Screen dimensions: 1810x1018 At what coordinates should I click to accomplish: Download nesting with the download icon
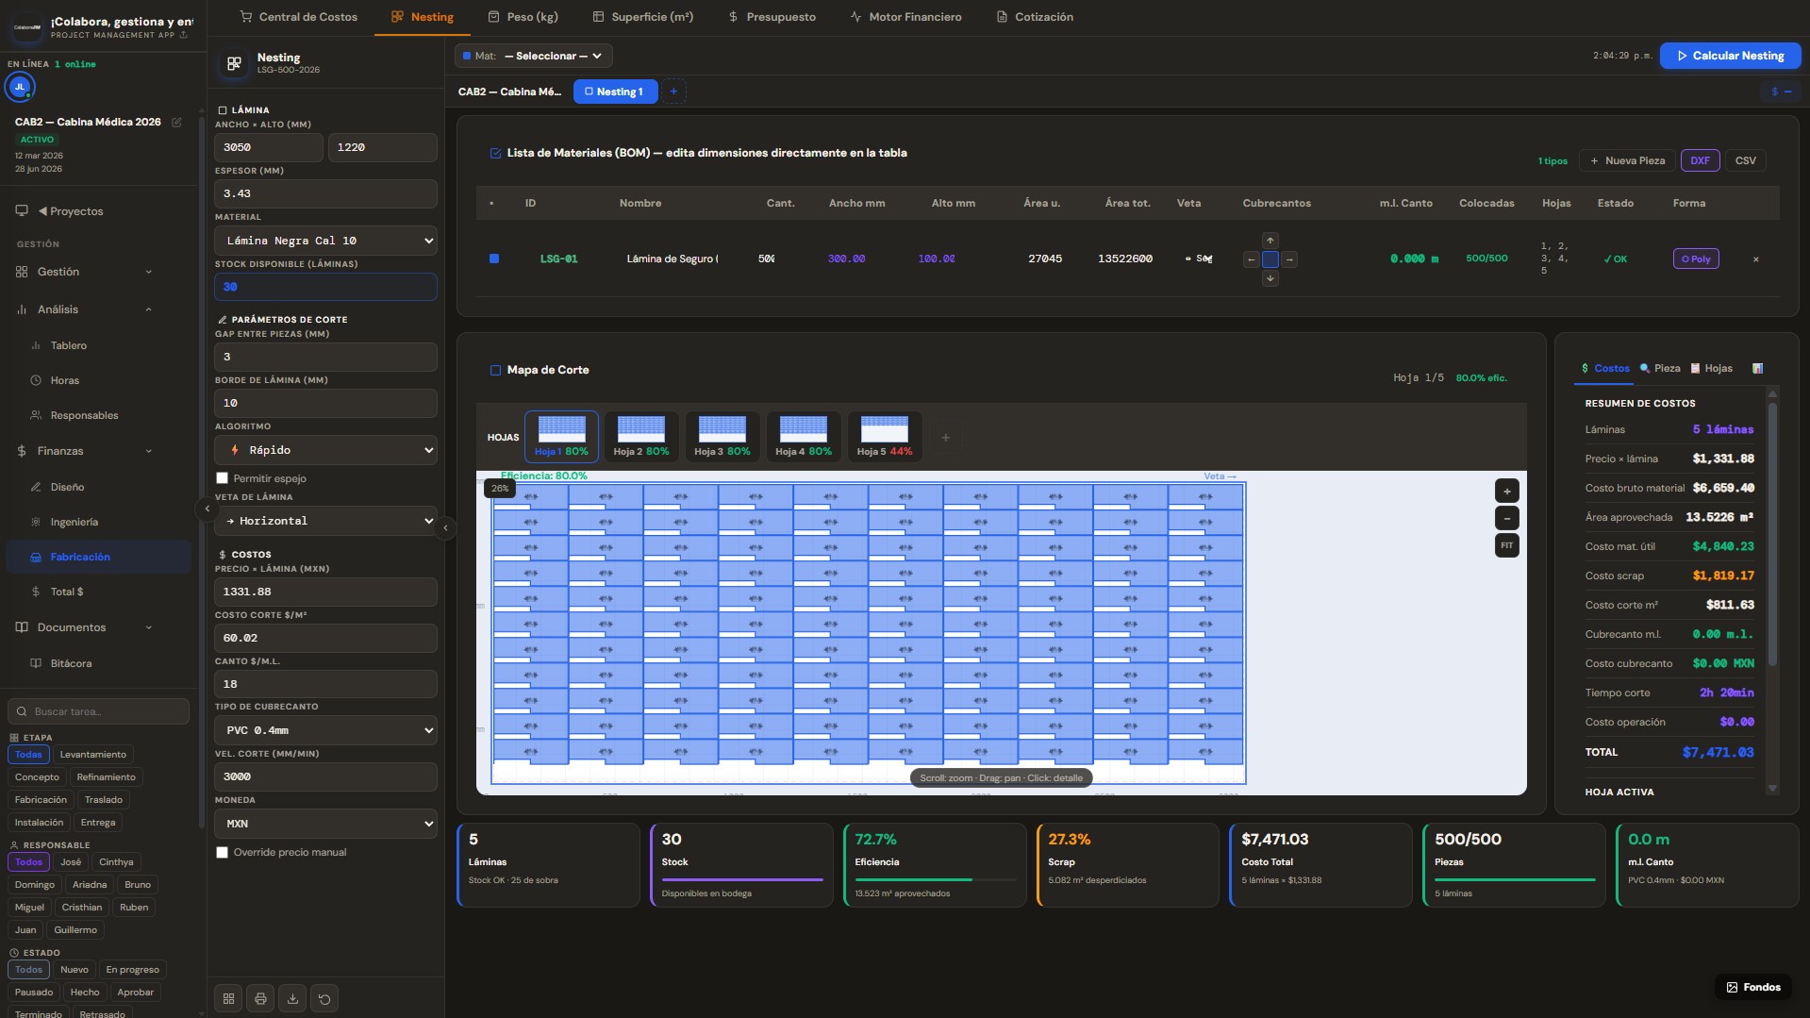(x=293, y=998)
